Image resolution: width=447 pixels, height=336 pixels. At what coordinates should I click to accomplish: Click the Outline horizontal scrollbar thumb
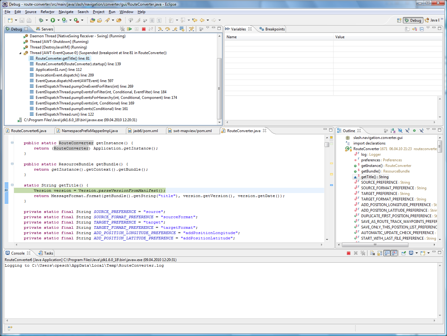[x=375, y=245]
